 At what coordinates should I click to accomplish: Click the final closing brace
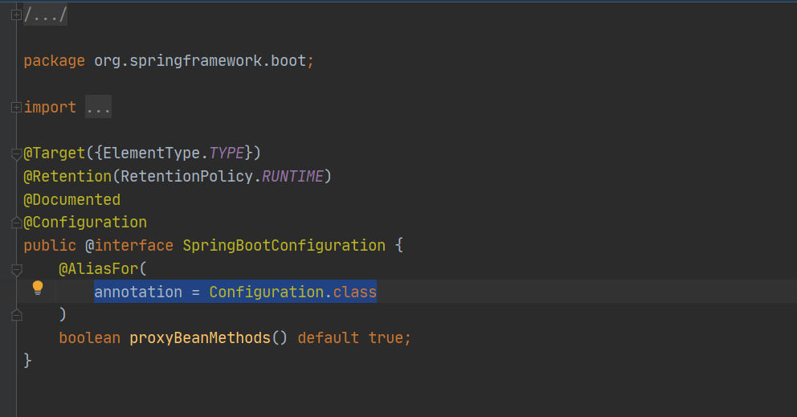tap(27, 361)
